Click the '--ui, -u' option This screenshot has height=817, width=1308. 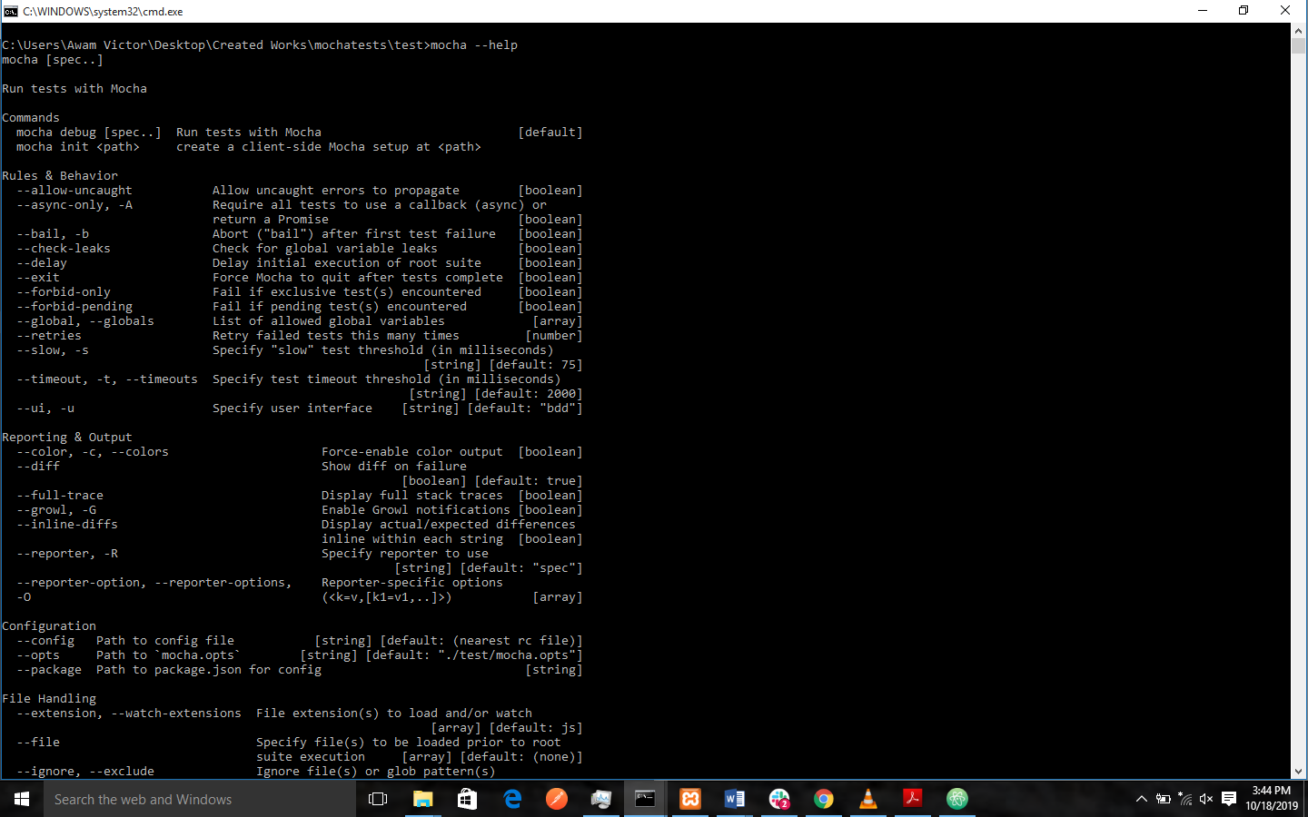45,408
